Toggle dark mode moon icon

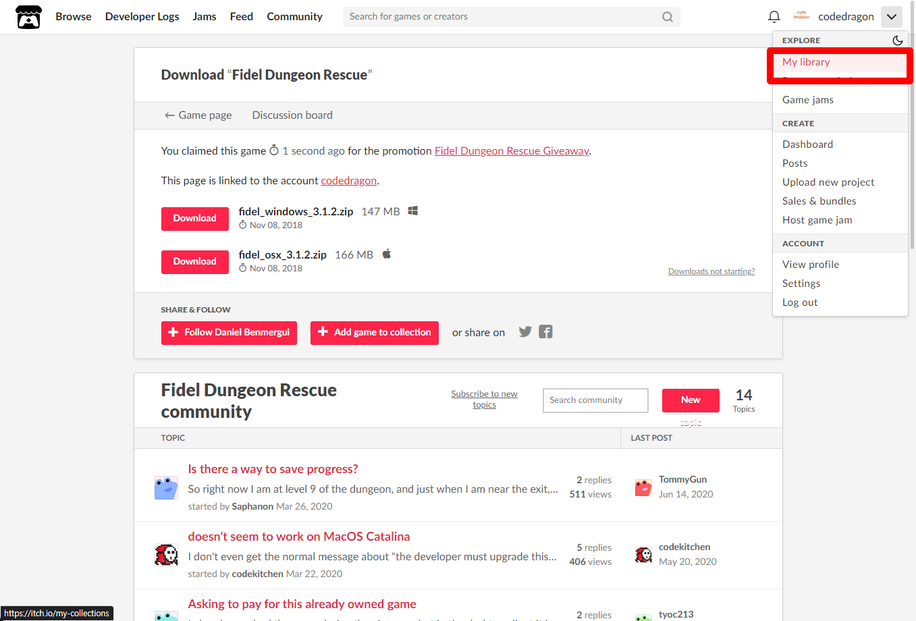point(898,40)
